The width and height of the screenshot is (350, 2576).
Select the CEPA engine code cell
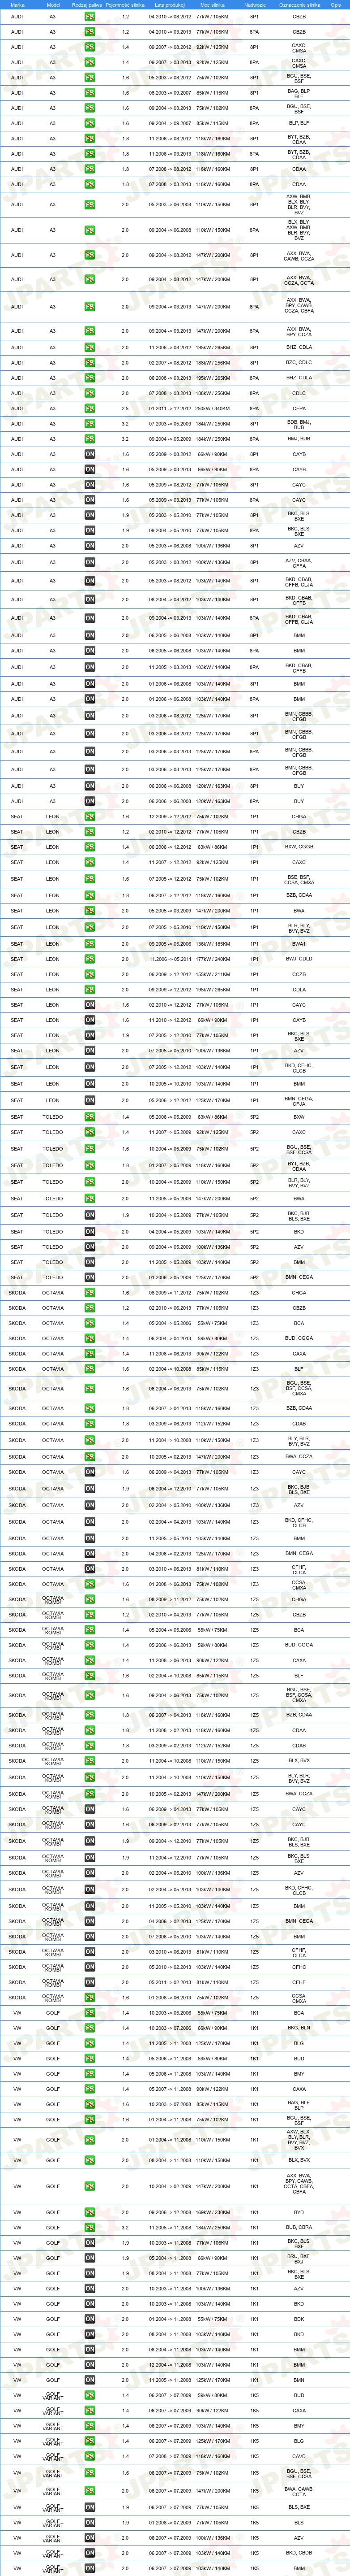299,408
